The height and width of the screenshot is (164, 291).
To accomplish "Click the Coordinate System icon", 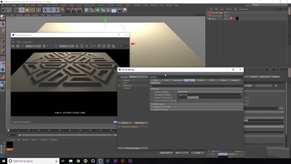I will click(x=62, y=10).
